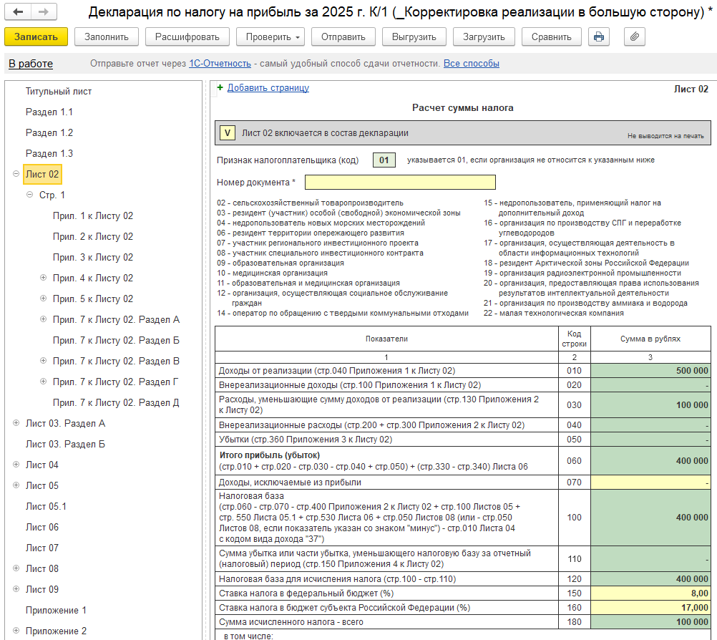This screenshot has width=717, height=640.
Task: Open the Проверить dropdown menu
Action: click(x=270, y=37)
